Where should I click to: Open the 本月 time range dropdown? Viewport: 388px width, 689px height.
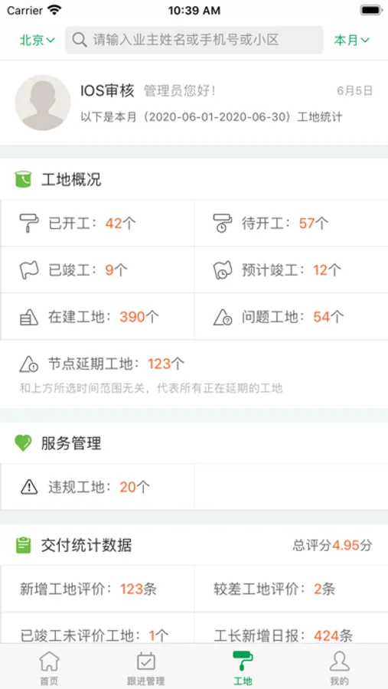click(352, 41)
